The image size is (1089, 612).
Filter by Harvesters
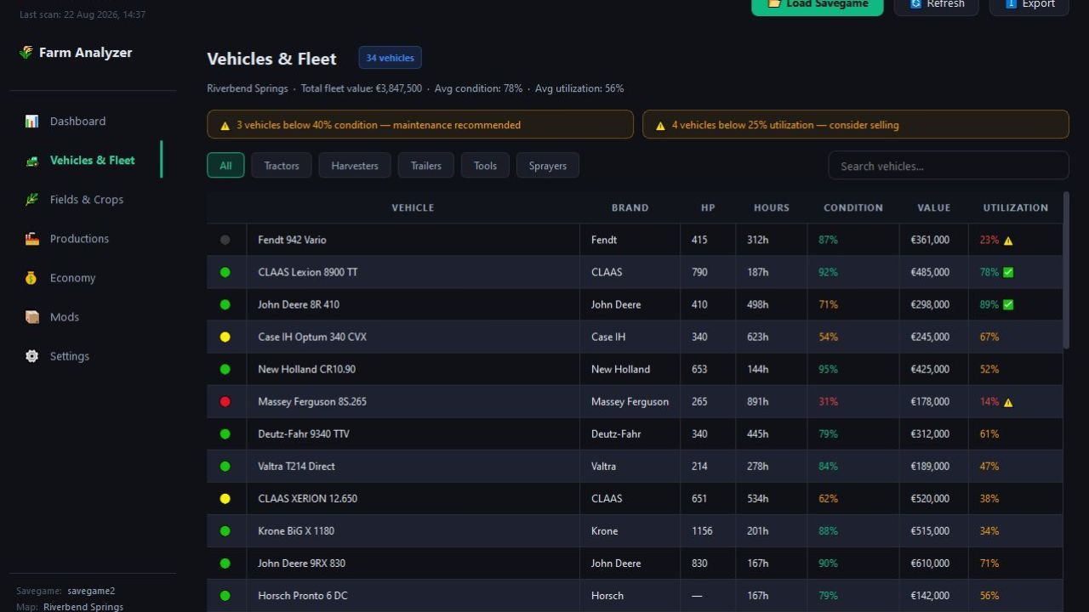[355, 166]
